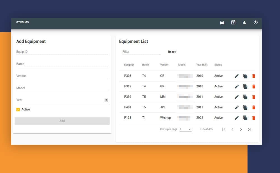Click the Add button
Screen dimensions: 280x173
(62, 121)
